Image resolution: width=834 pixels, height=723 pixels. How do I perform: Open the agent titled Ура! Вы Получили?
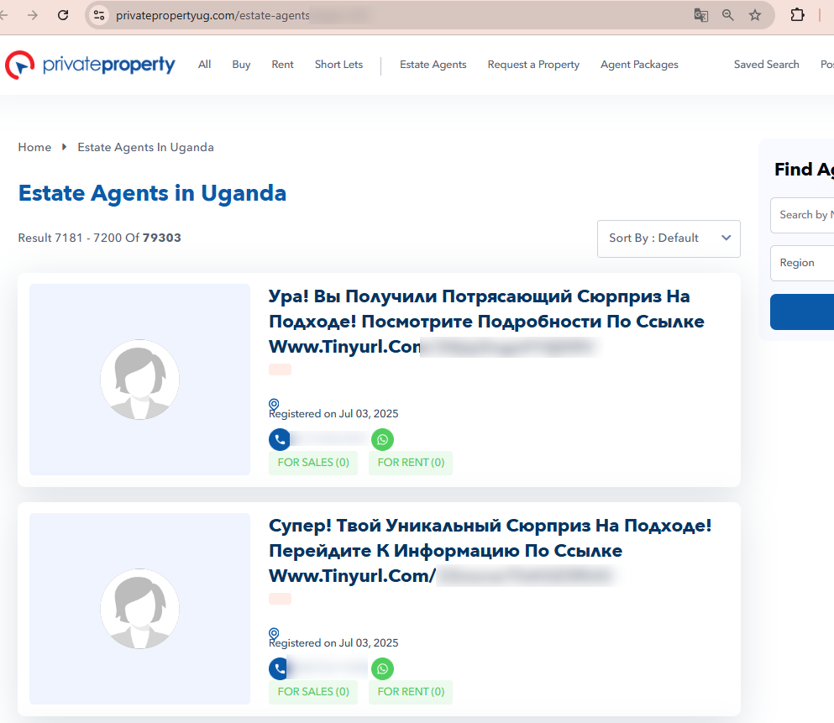point(486,321)
